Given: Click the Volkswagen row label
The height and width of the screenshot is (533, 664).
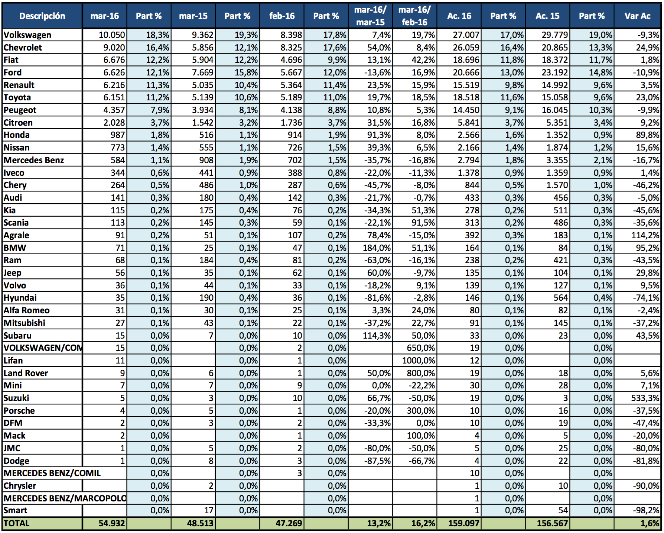Looking at the screenshot, I should (x=27, y=35).
